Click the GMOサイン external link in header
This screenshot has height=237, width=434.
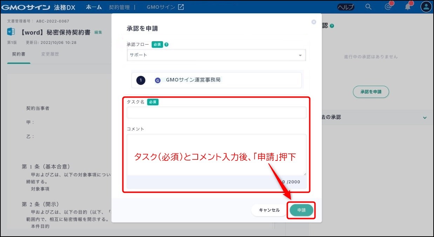pyautogui.click(x=165, y=7)
